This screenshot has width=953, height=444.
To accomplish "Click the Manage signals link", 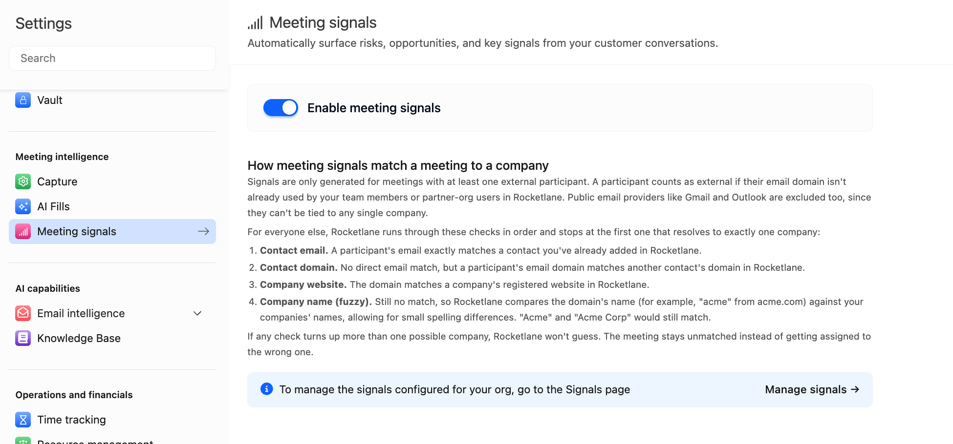I will tap(812, 389).
